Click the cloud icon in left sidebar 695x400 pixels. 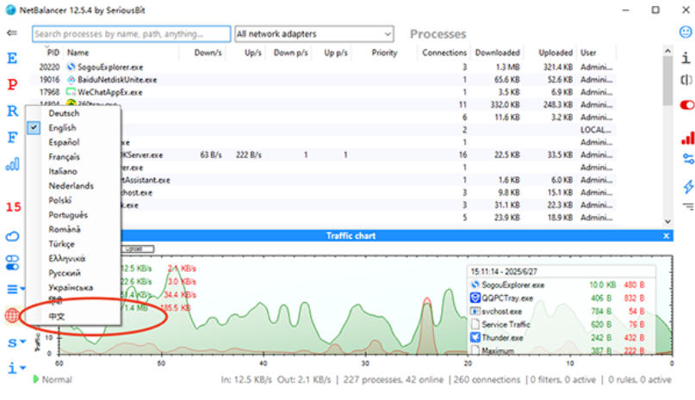point(12,237)
